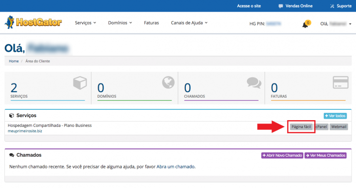Click the HG PIN label
Screen dimensions: 356x188
[x=257, y=23]
